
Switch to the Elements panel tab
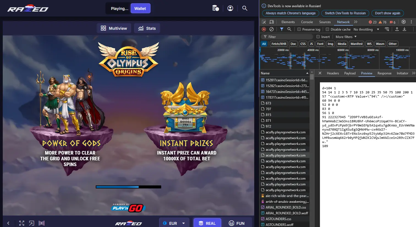point(288,22)
